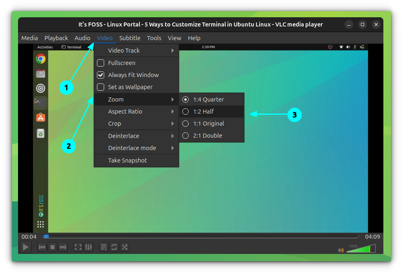
Task: Click Terminal icon in the video's dock
Action: 40,103
